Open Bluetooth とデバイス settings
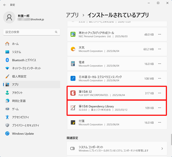Viewport: 172px width, 157px height. click(x=32, y=60)
